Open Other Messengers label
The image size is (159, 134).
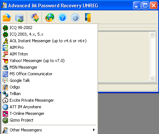tap(26, 130)
